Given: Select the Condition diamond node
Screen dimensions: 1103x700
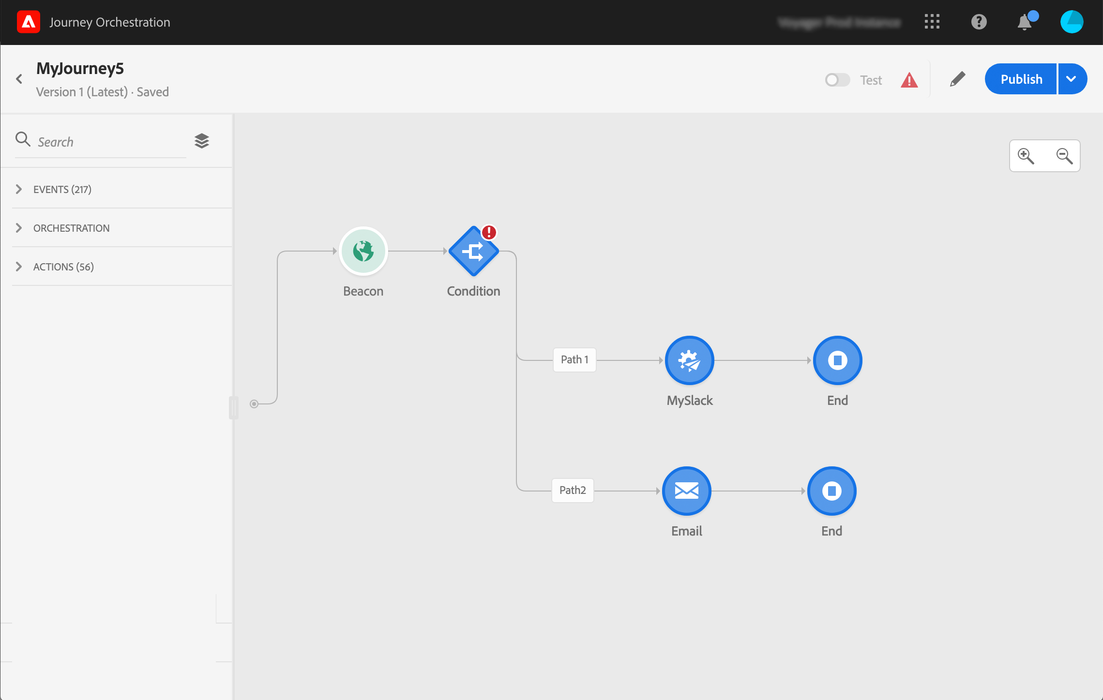Looking at the screenshot, I should (473, 252).
